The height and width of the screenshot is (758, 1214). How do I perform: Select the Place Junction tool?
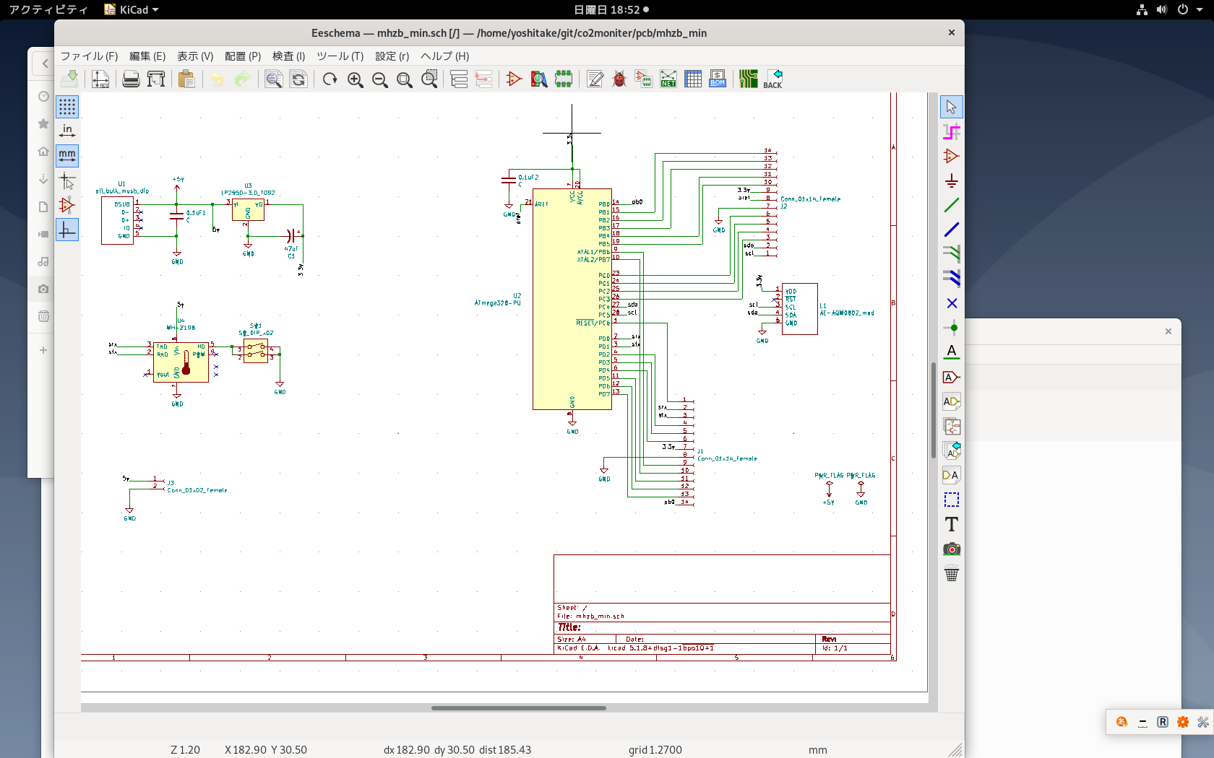952,328
